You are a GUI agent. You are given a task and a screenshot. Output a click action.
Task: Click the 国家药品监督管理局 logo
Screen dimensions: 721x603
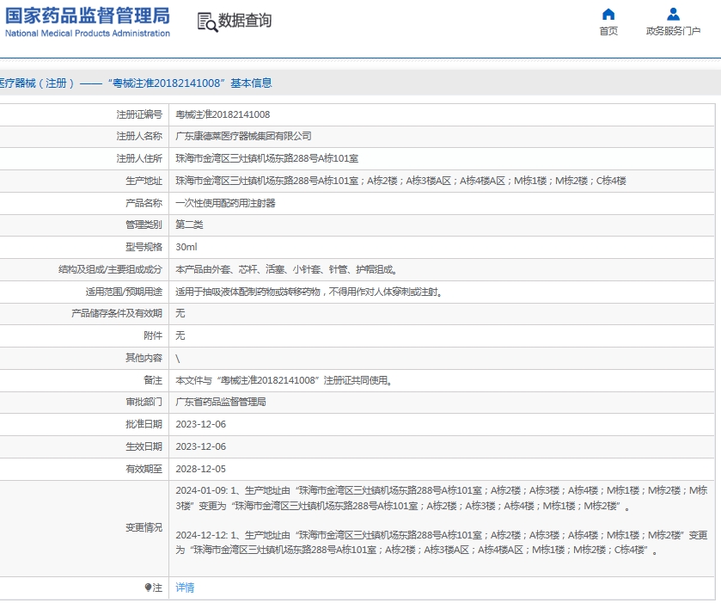[88, 15]
